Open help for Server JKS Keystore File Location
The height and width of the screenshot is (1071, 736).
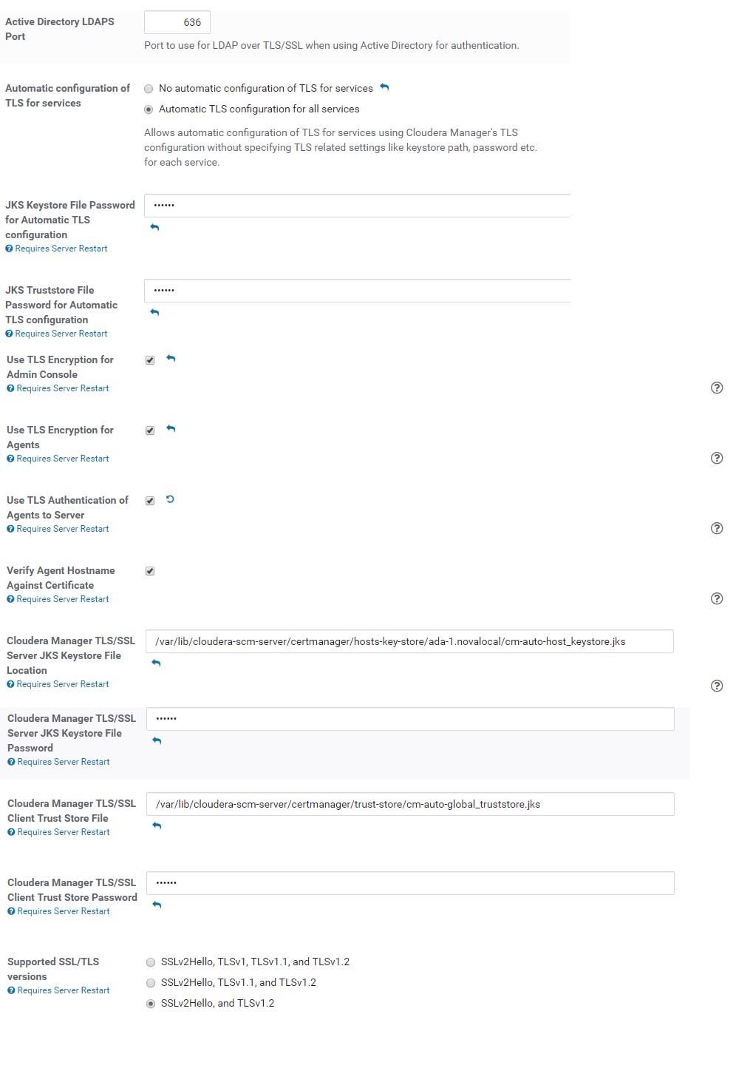point(717,686)
